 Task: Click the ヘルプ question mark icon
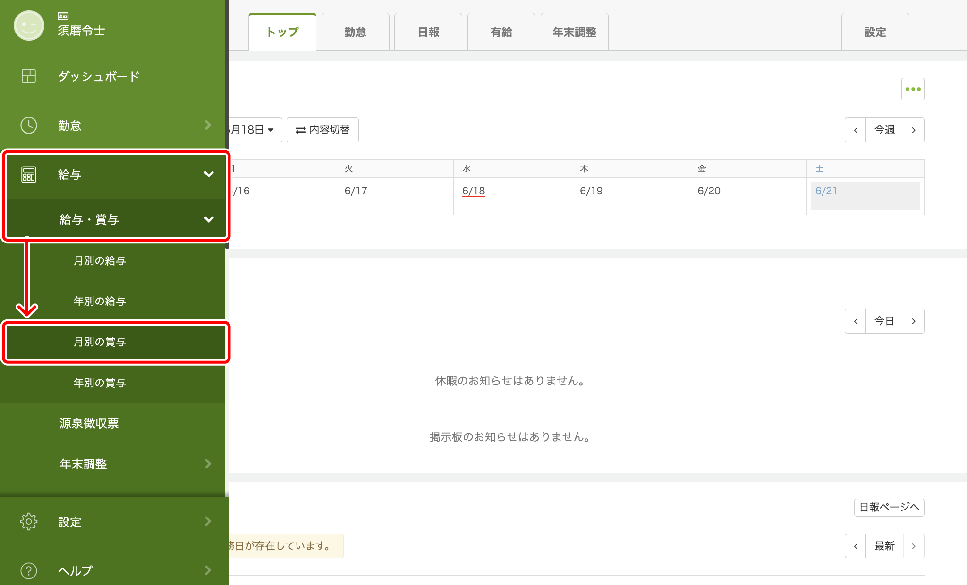[x=29, y=570]
